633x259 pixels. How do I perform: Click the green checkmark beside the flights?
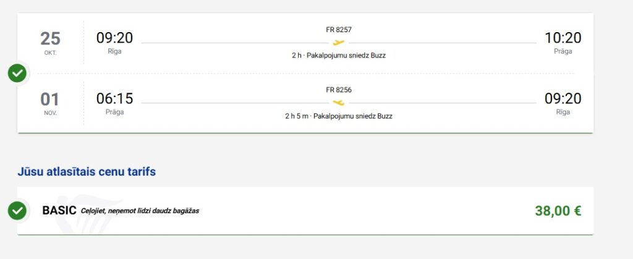(x=17, y=74)
